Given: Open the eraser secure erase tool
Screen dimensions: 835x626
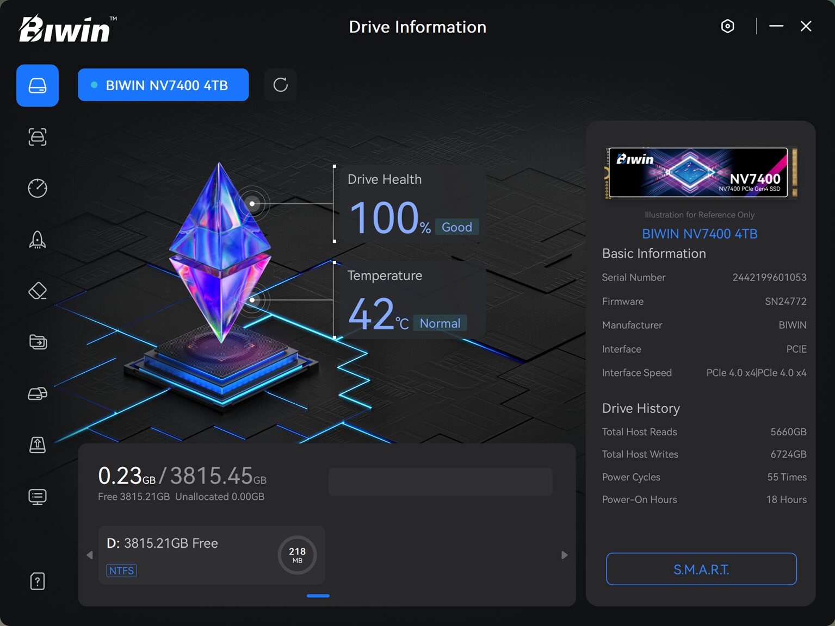Looking at the screenshot, I should (38, 291).
